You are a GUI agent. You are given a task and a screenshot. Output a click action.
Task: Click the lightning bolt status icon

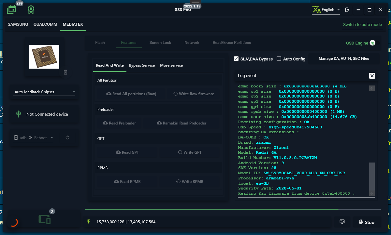point(88,222)
